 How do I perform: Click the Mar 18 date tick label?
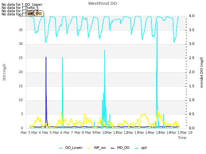[x=186, y=133]
